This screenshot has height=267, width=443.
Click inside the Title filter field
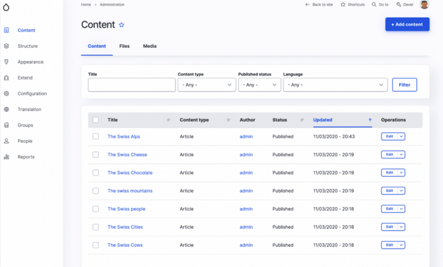coord(131,85)
